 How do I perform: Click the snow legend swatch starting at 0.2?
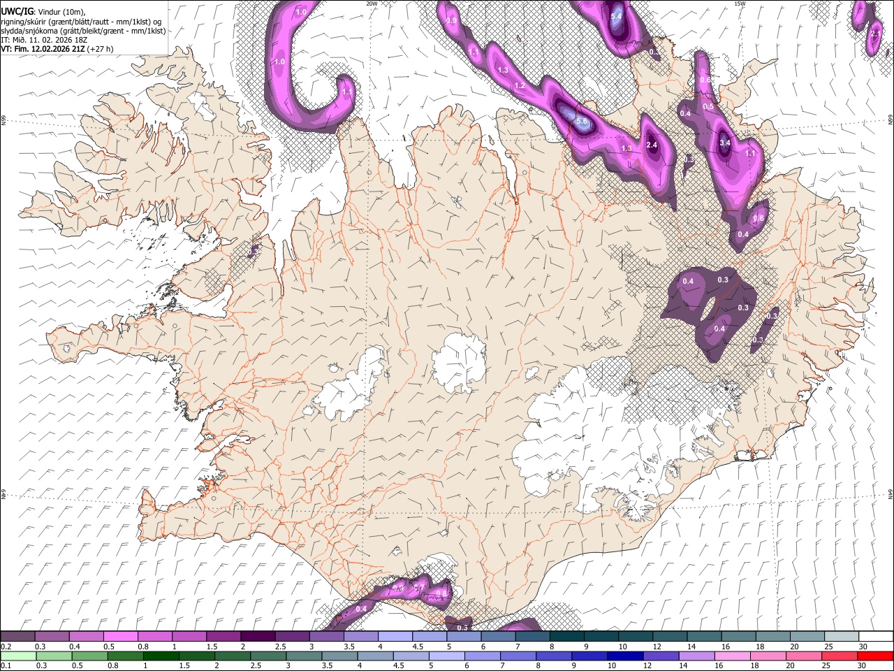[x=18, y=637]
